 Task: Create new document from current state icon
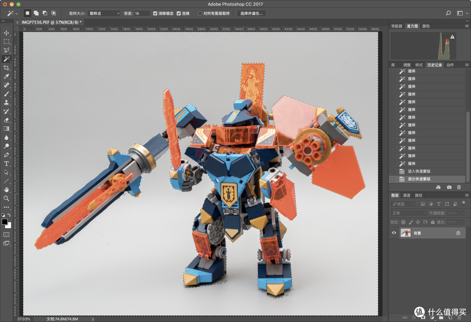click(x=438, y=187)
